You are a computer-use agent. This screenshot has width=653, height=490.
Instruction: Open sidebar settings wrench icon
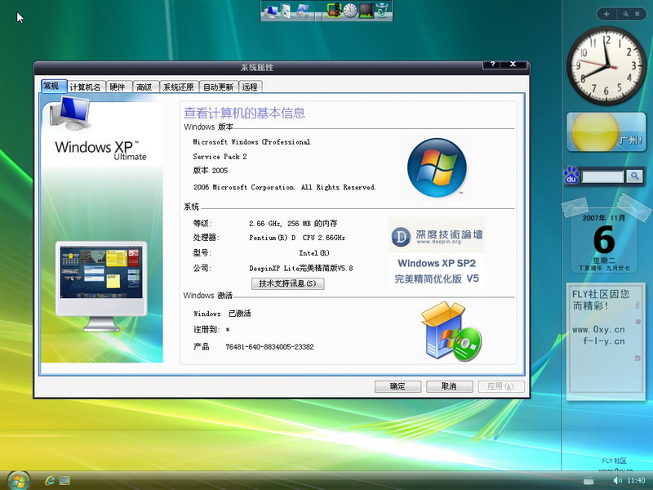point(625,14)
